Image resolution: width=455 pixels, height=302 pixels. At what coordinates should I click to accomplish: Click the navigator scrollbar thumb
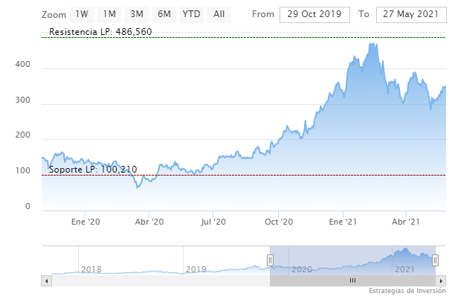(x=353, y=280)
